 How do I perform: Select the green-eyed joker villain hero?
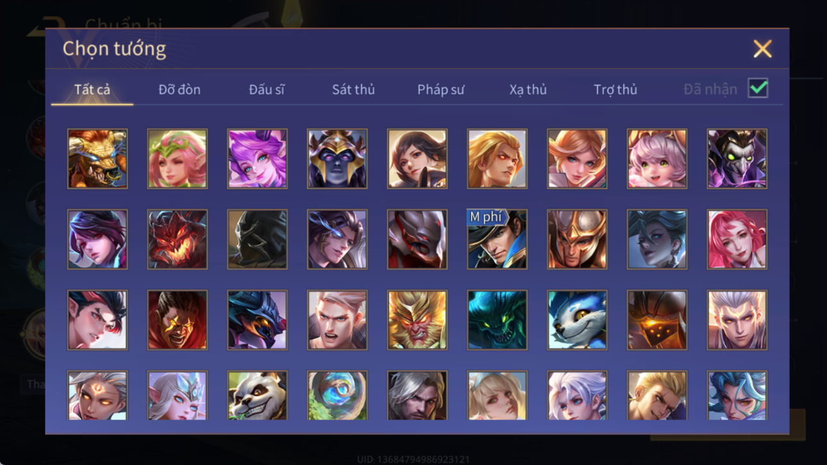point(737,159)
